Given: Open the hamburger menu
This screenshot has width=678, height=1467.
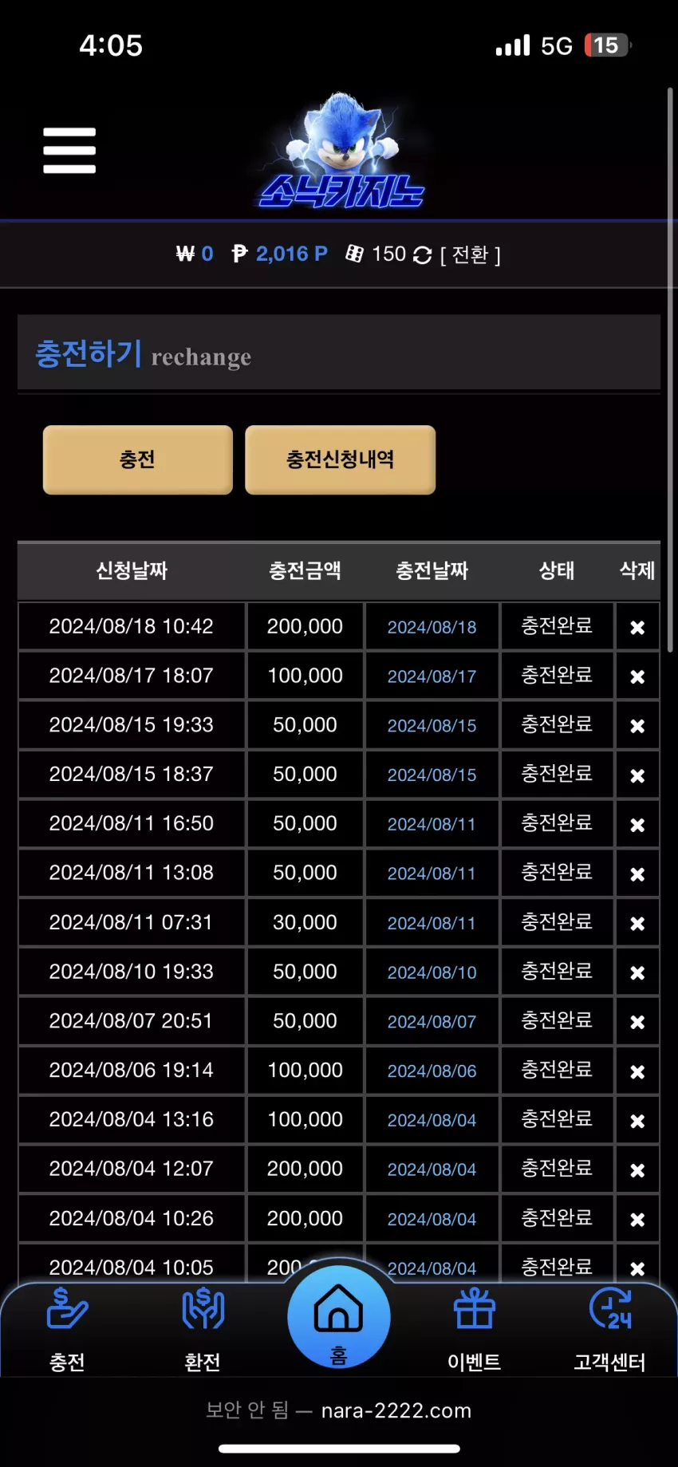Looking at the screenshot, I should click(x=69, y=150).
